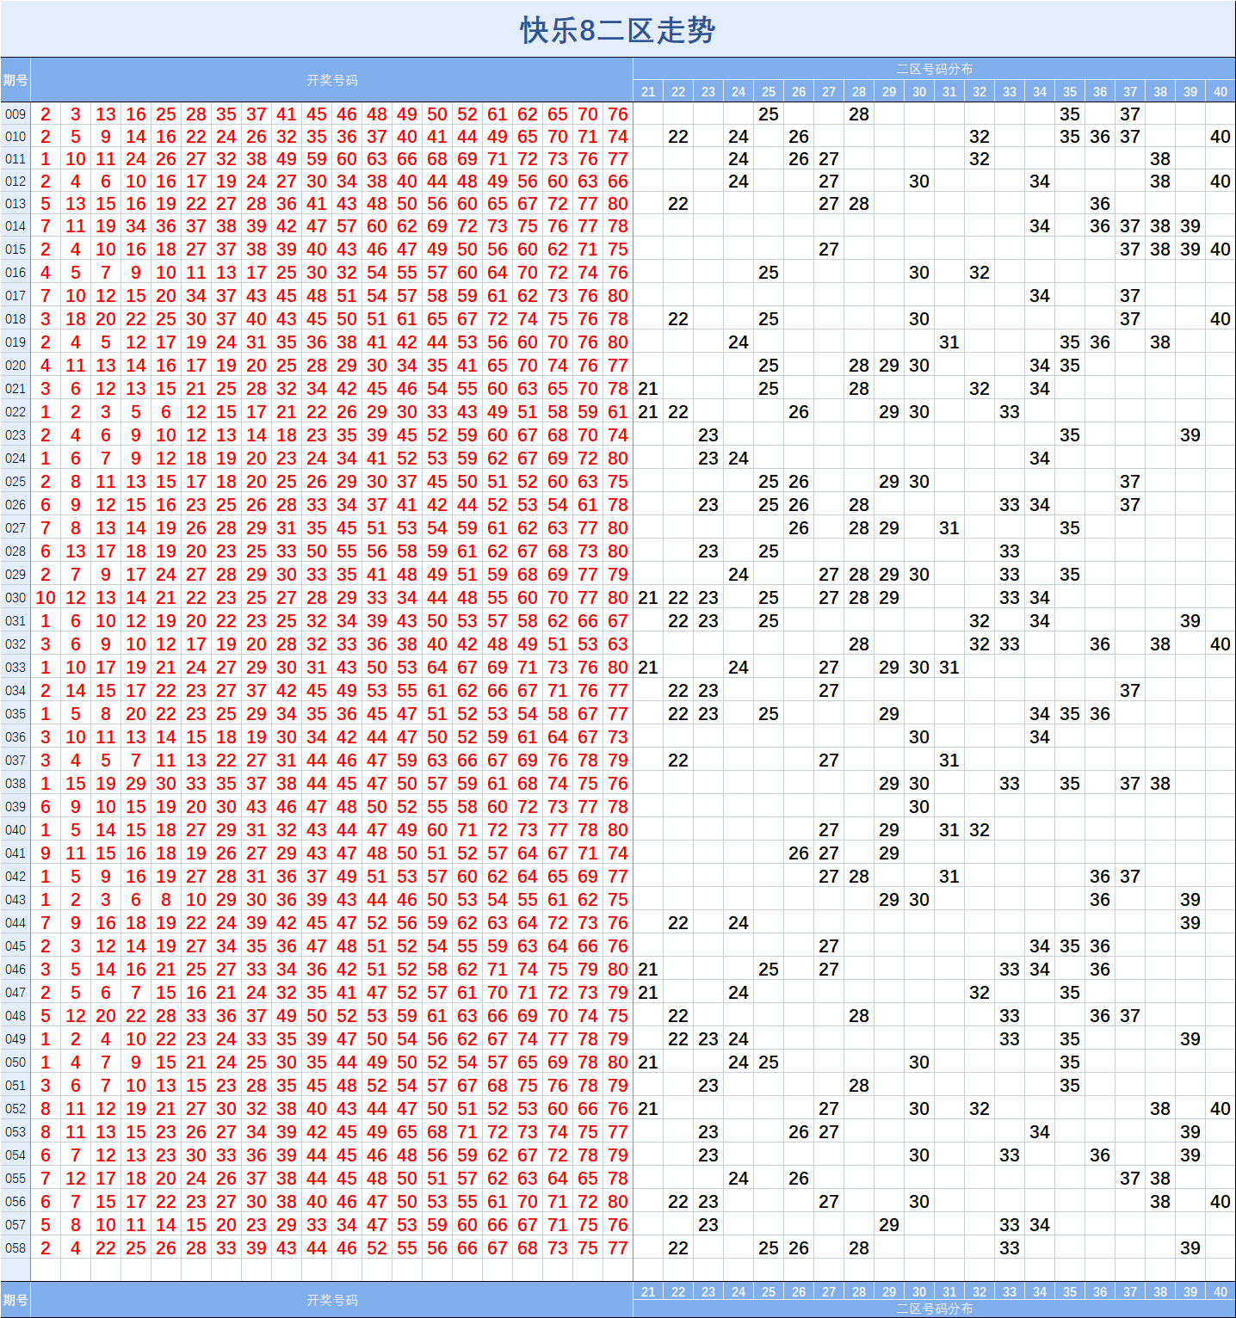The image size is (1236, 1318).
Task: Select period label 037
Action: point(15,761)
